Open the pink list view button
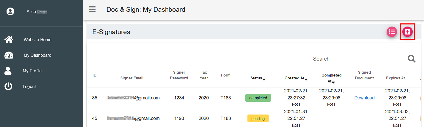 pyautogui.click(x=392, y=32)
